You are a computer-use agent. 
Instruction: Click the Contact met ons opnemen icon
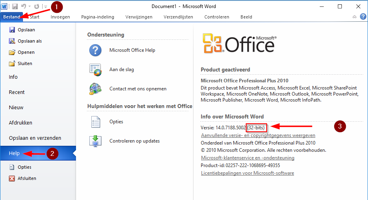(95, 89)
